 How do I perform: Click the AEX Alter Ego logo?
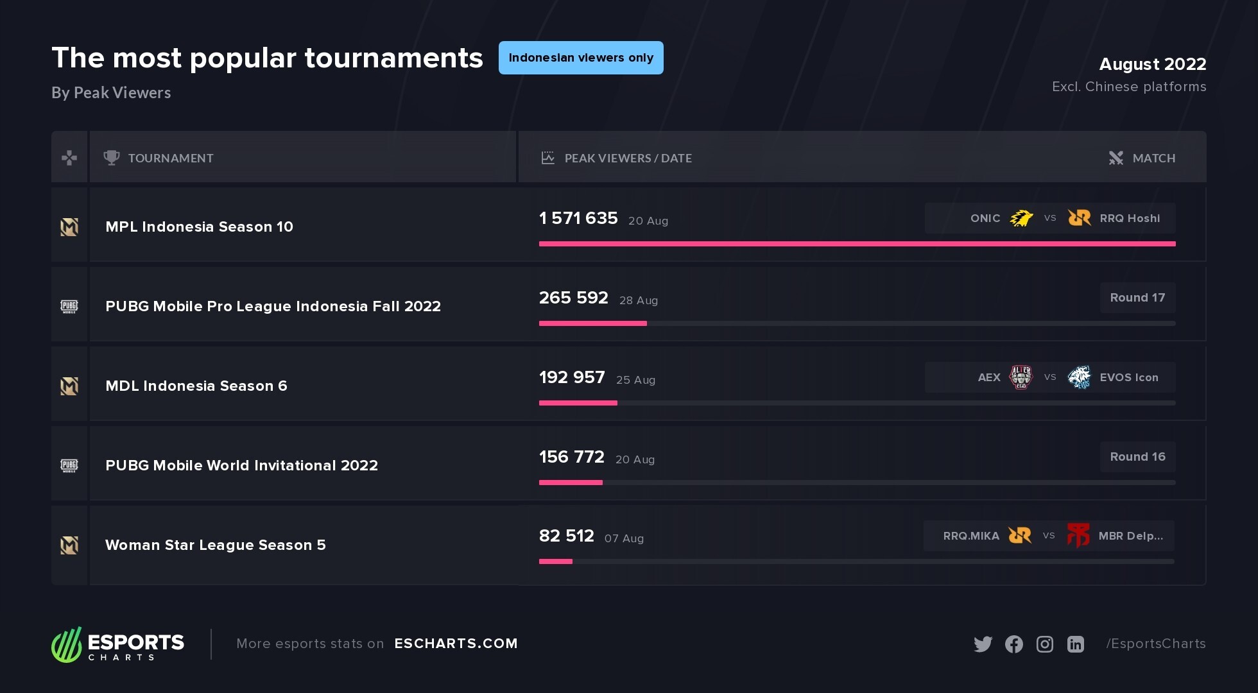pyautogui.click(x=1021, y=377)
